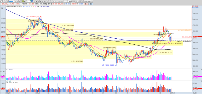This screenshot has width=202, height=94.
Task: Click the speaker sound icon
Action: click(19, 1)
